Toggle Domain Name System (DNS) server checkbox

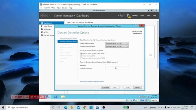[x=81, y=54]
